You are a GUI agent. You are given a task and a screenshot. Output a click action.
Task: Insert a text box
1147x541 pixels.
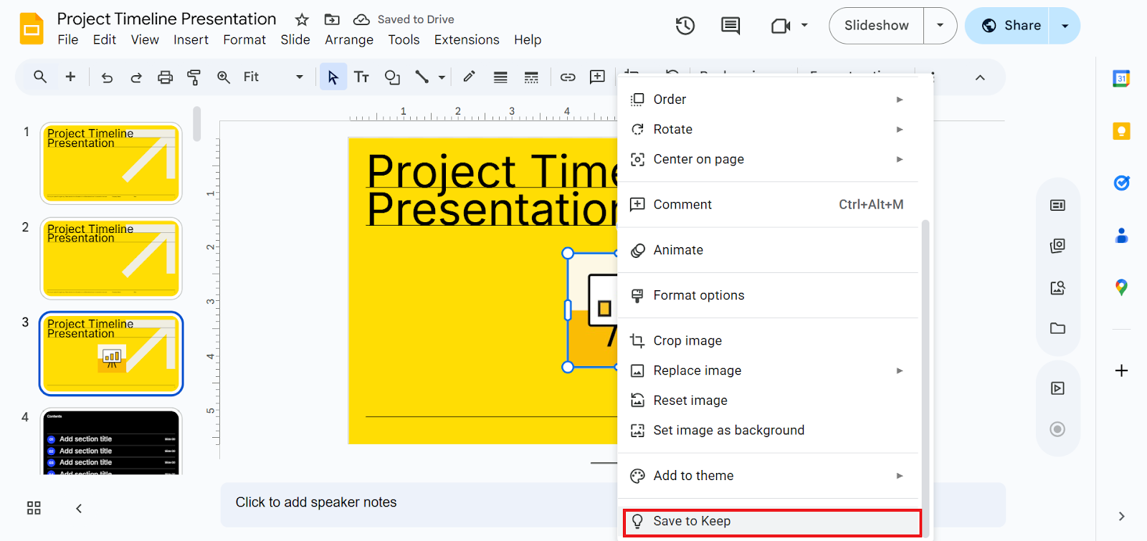tap(361, 77)
